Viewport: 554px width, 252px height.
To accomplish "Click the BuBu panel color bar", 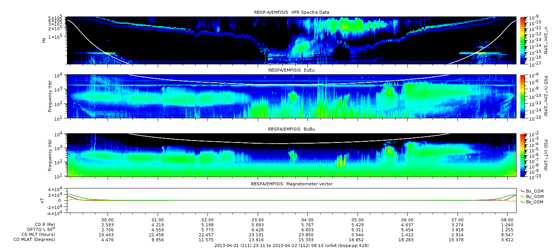I will 523,155.
